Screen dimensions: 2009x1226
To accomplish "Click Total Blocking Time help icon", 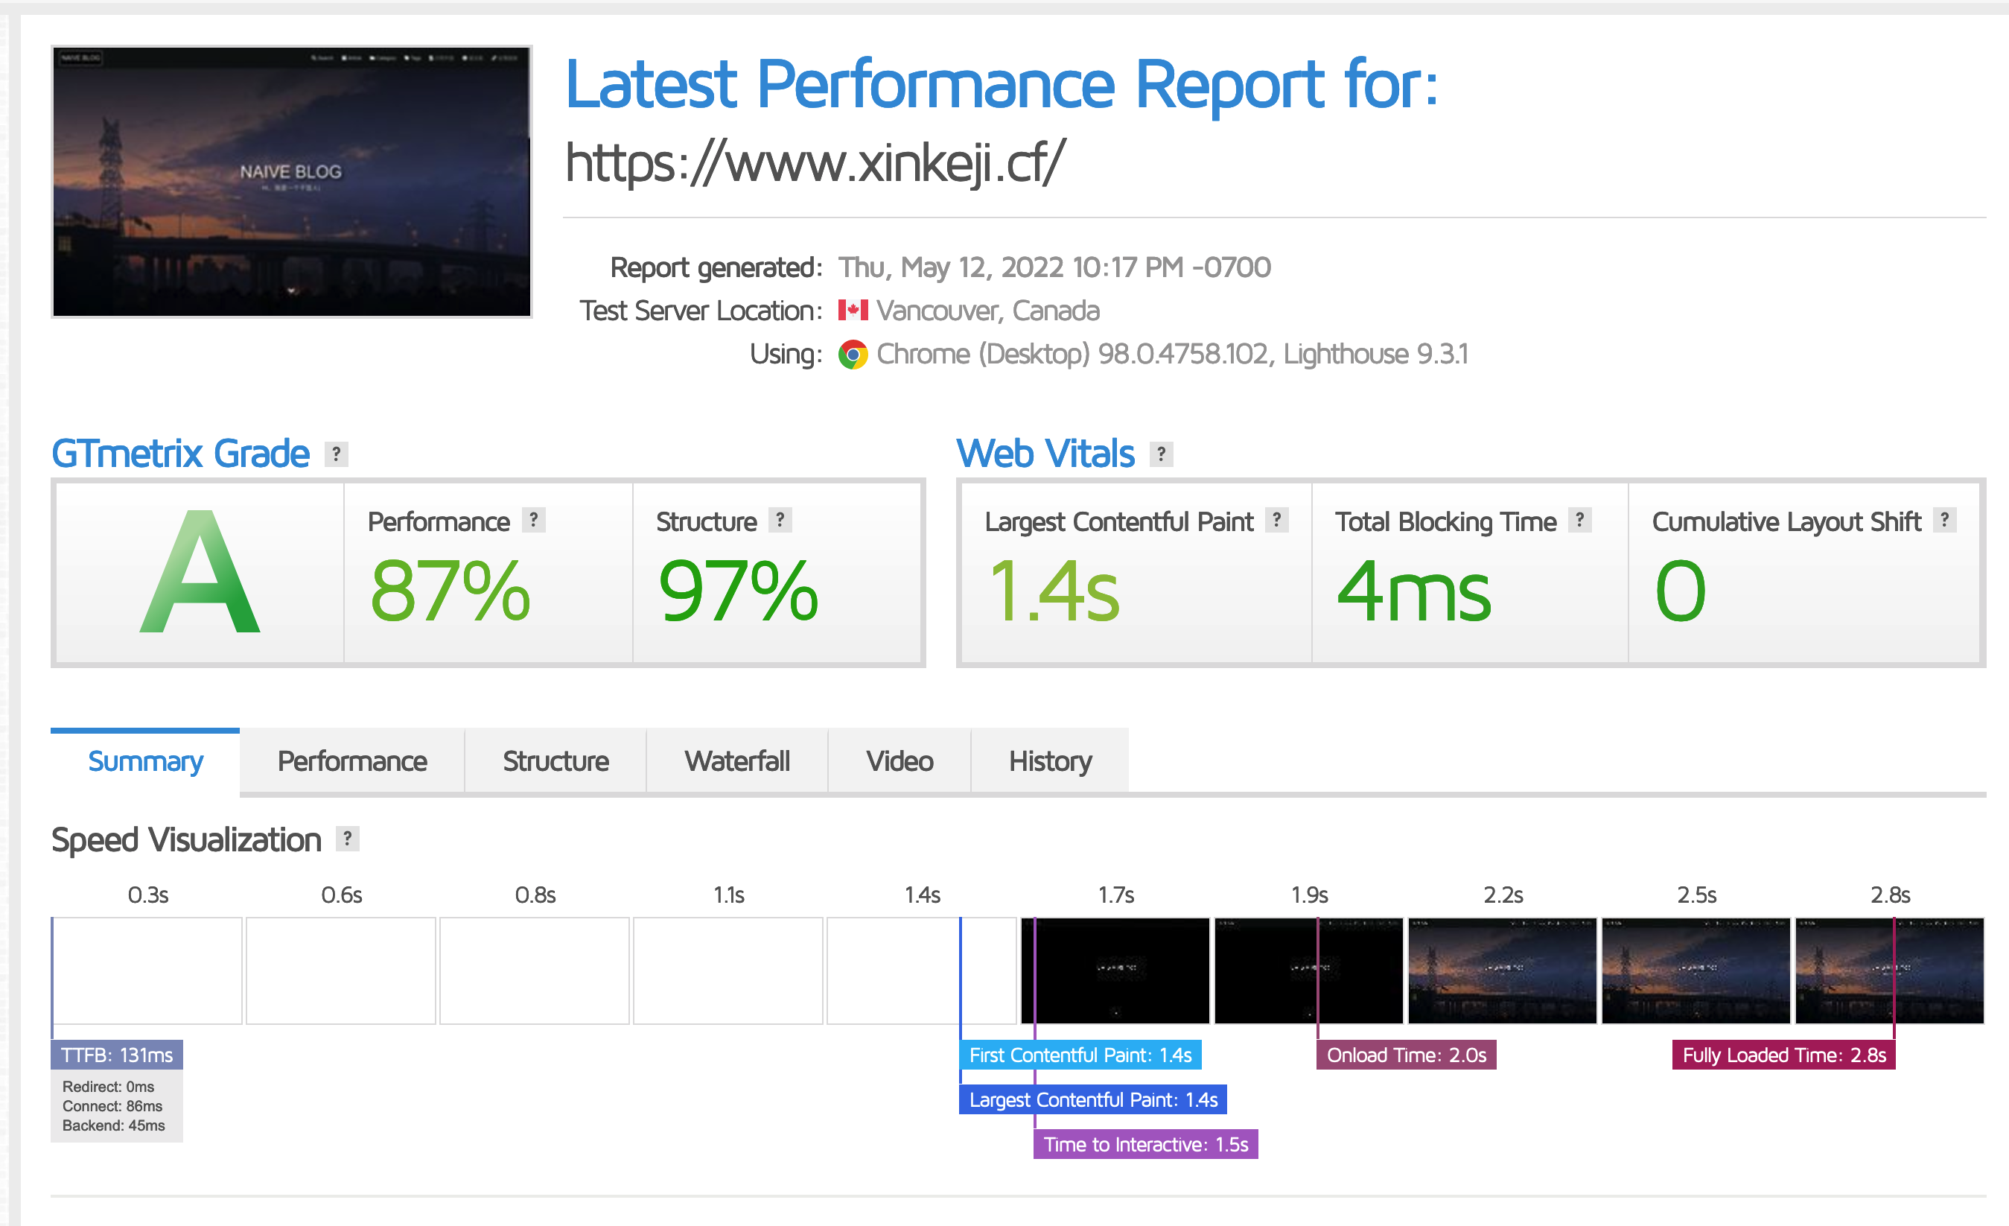I will [x=1579, y=520].
